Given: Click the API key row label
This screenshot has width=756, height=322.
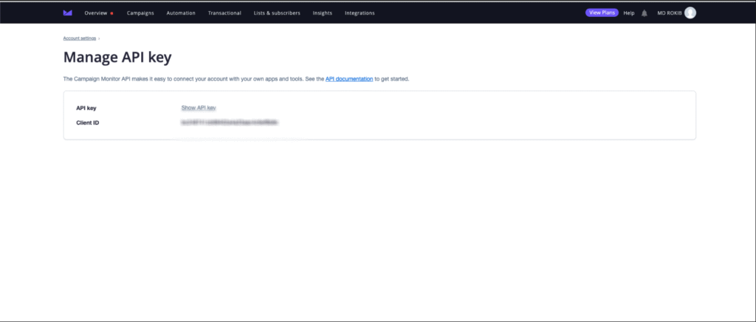Looking at the screenshot, I should [86, 108].
